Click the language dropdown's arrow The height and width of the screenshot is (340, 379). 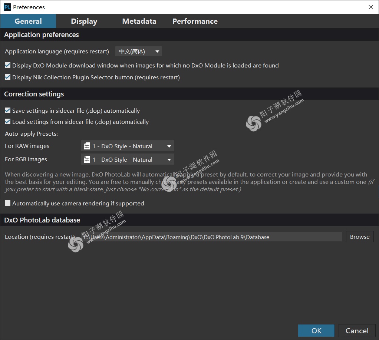(x=157, y=51)
